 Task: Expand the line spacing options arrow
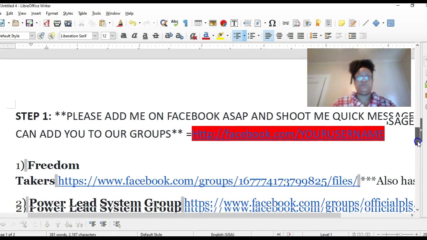(320, 36)
